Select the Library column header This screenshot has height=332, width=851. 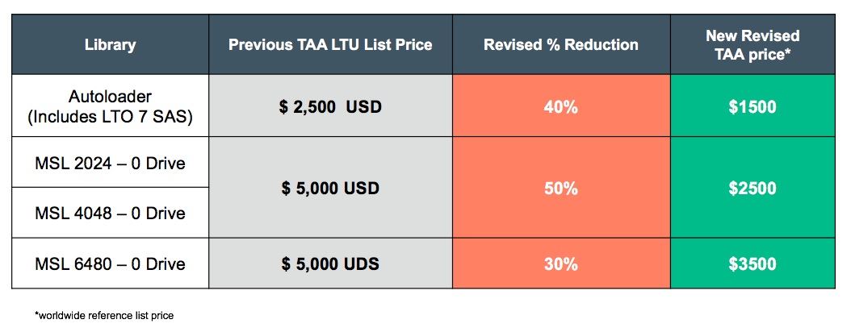pyautogui.click(x=110, y=44)
